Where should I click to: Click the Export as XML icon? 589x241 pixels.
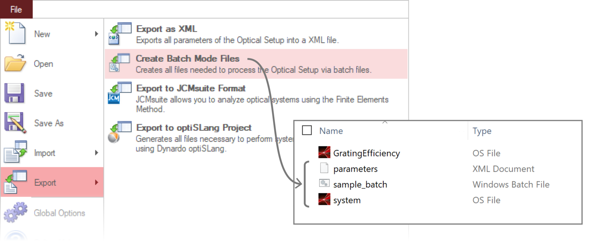(120, 34)
